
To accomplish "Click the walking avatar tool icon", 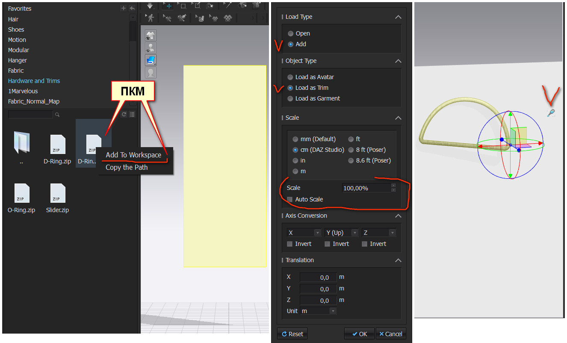I will 150,18.
